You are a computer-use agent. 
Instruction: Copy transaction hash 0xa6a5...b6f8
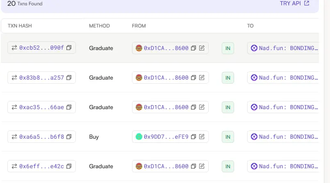point(69,137)
